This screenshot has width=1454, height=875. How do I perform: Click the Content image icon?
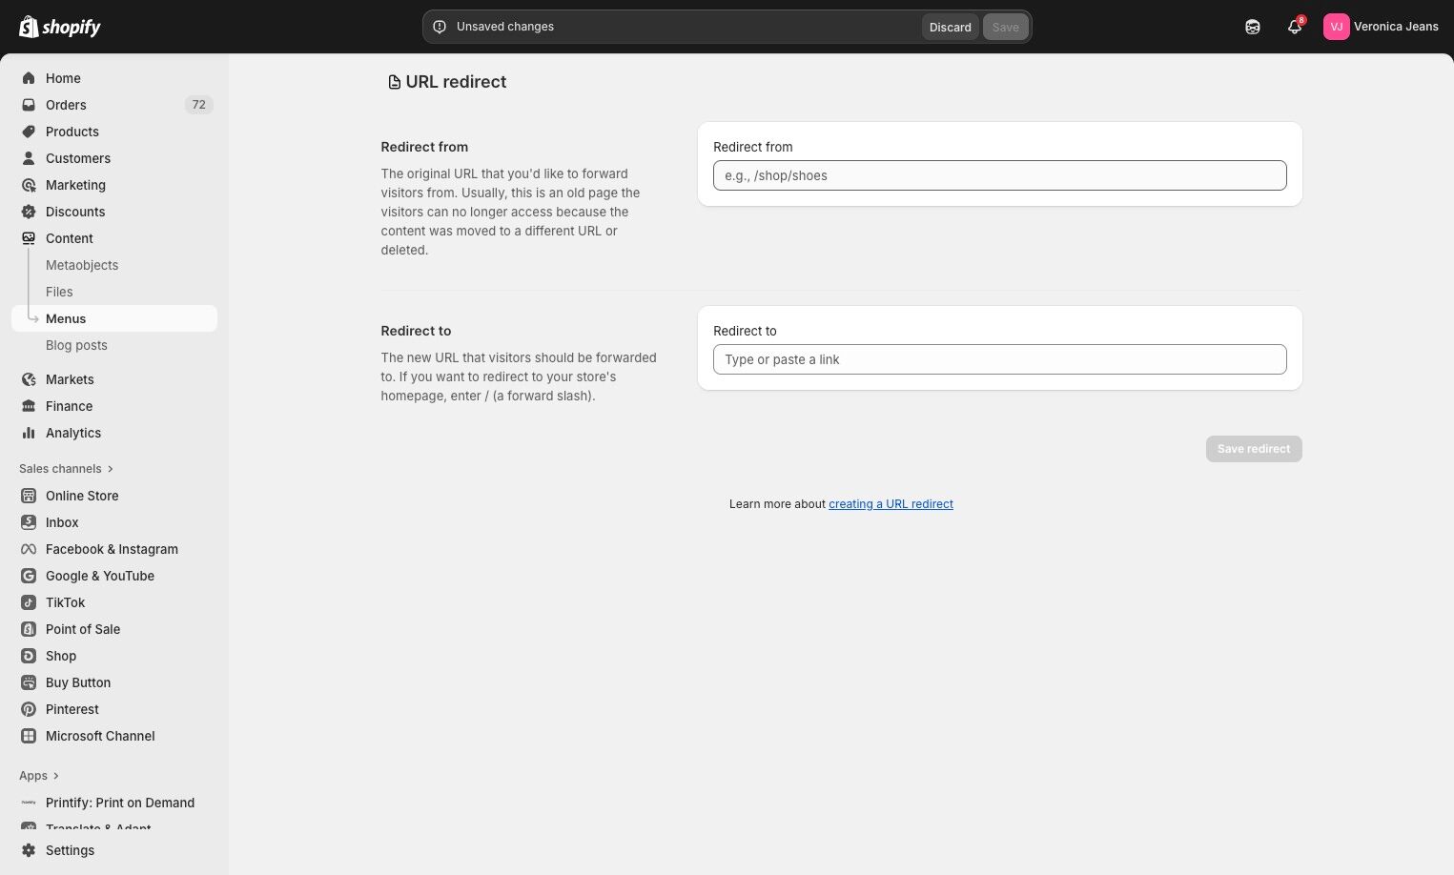29,238
